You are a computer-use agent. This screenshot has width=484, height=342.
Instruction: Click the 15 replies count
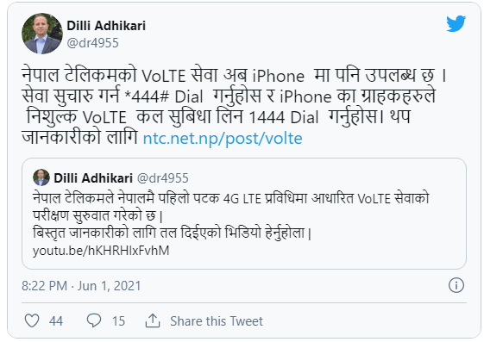118,321
